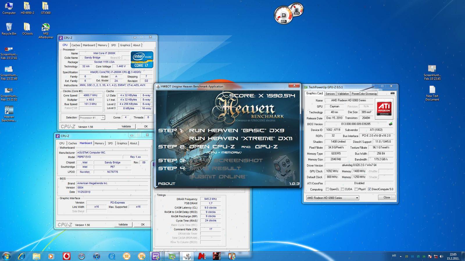Image resolution: width=465 pixels, height=261 pixels.
Task: Click the BIOS Version field 013.008.000.009.039285
Action: tap(356, 124)
